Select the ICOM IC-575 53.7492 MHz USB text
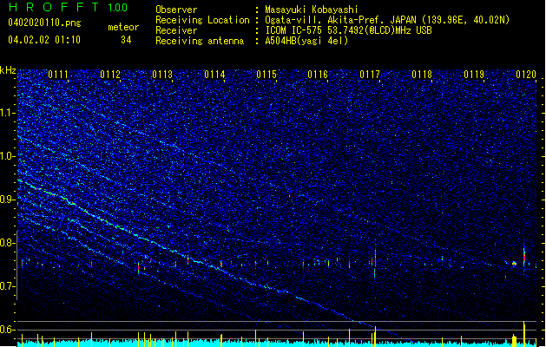 pyautogui.click(x=349, y=30)
